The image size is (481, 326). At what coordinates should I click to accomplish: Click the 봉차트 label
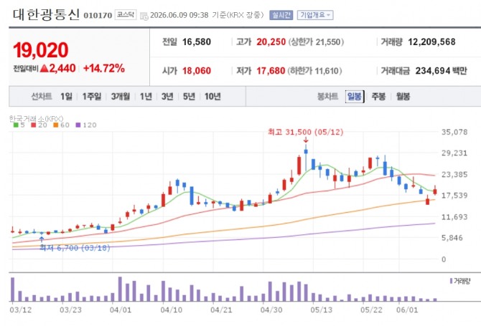coord(327,97)
